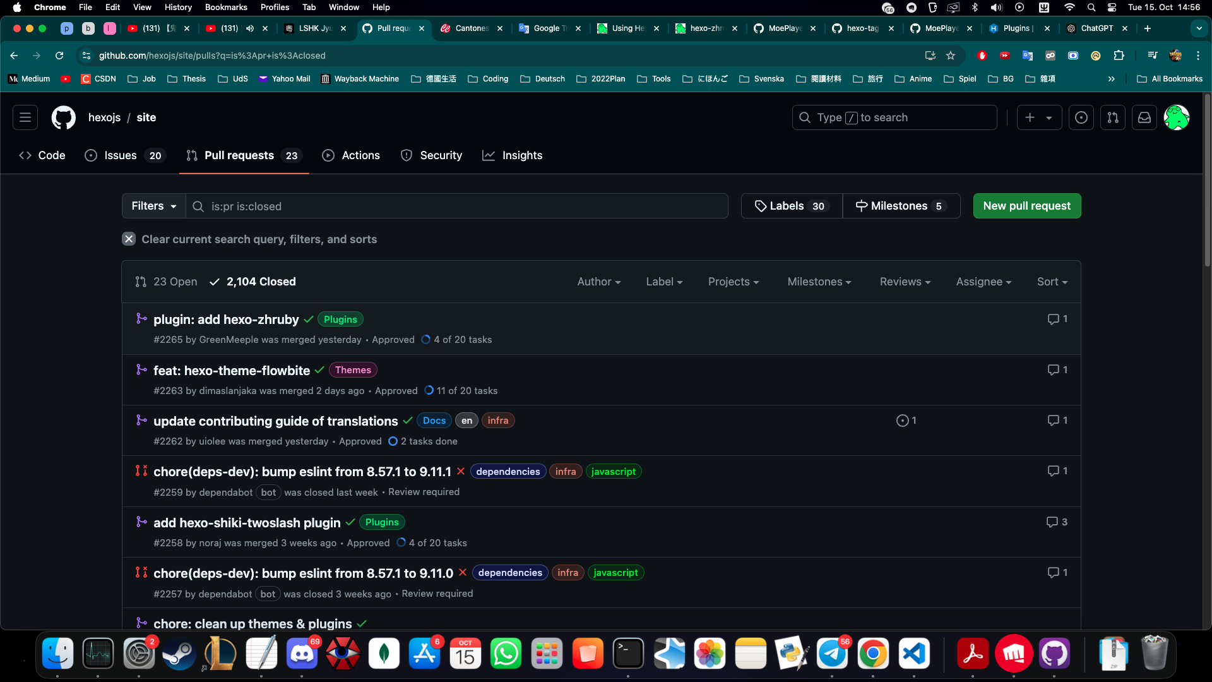
Task: Expand the Author filter dropdown
Action: click(599, 282)
